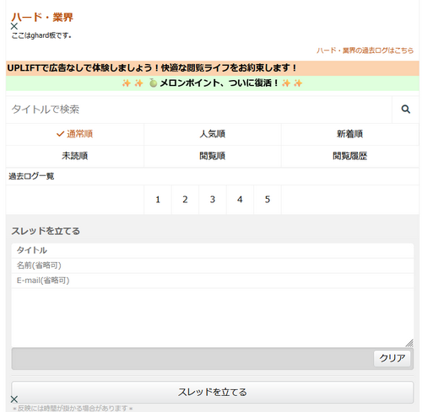The image size is (422, 412).
Task: Click the スレッドを立てる section heading
Action: click(46, 231)
